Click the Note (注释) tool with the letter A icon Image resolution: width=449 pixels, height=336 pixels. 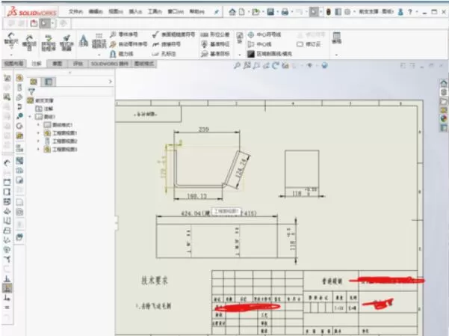(84, 41)
